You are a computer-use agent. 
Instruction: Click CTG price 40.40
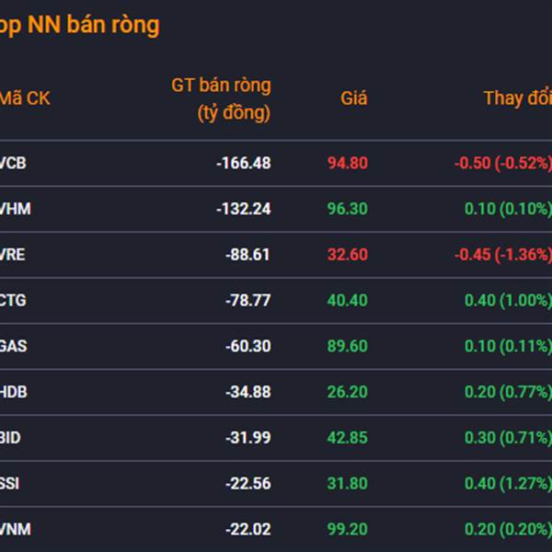[x=348, y=300]
